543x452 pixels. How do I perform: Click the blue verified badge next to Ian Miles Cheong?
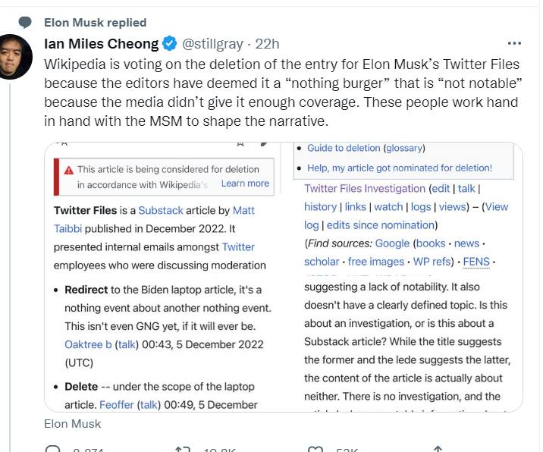tap(170, 43)
